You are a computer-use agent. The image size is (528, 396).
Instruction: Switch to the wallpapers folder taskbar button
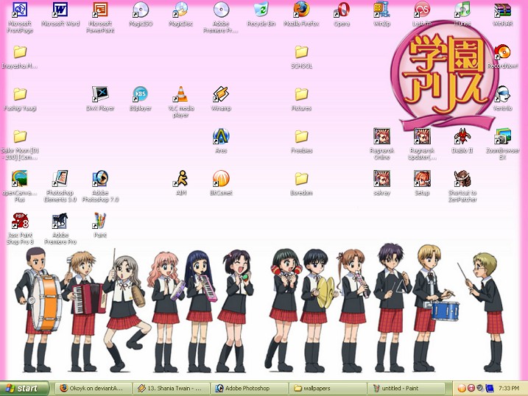[x=328, y=389]
